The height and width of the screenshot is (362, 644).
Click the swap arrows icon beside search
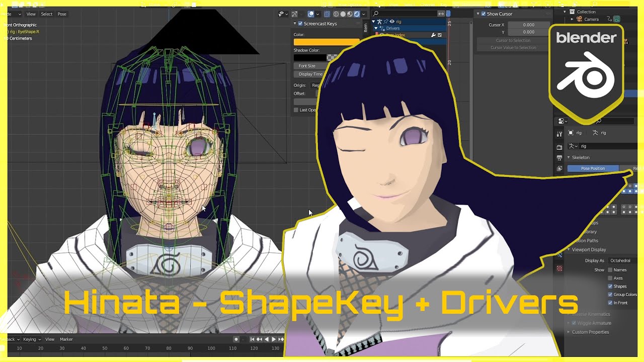pos(441,14)
